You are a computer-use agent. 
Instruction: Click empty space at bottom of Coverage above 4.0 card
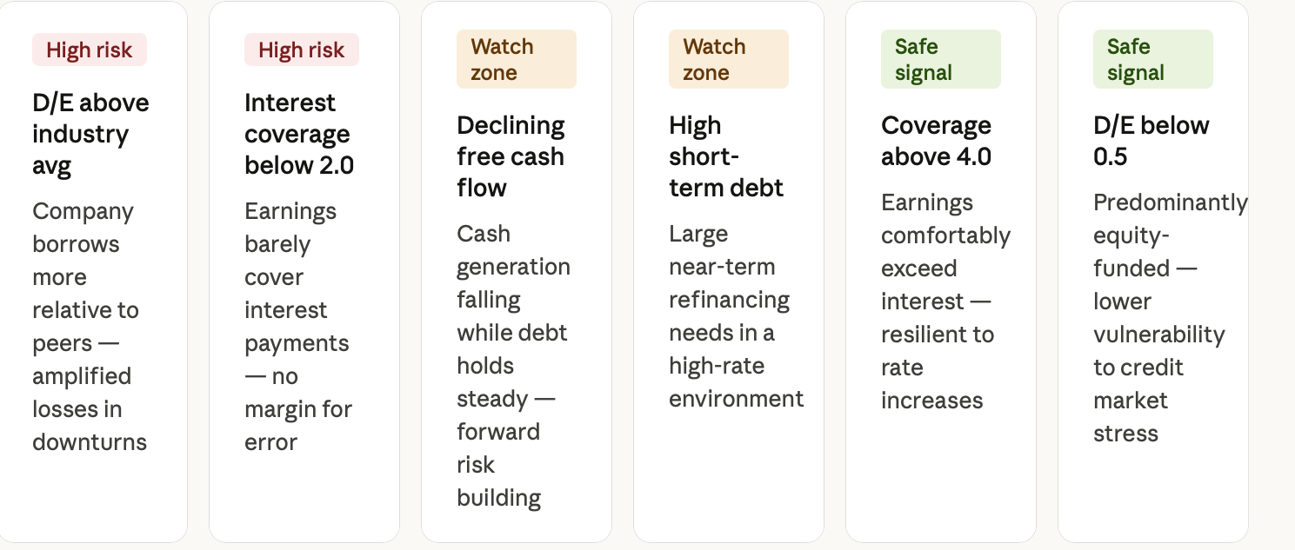(941, 478)
